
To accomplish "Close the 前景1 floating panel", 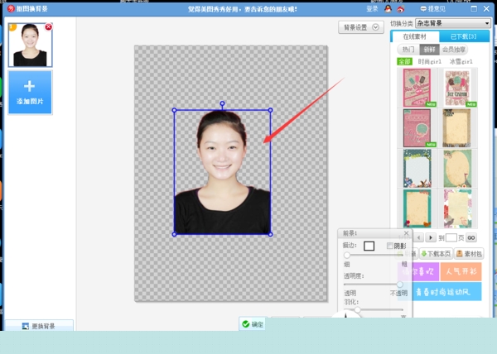I will click(405, 234).
